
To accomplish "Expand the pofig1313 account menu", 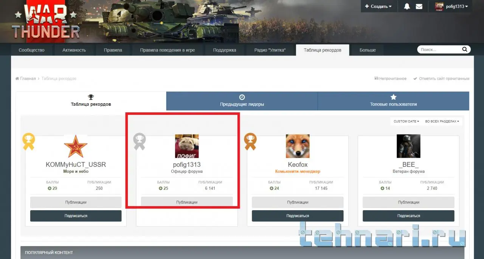I will click(451, 6).
